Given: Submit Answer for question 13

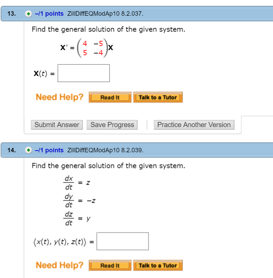Looking at the screenshot, I should (57, 125).
